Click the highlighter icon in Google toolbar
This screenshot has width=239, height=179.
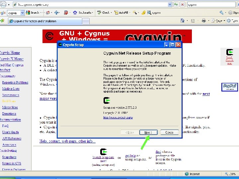click(135, 13)
